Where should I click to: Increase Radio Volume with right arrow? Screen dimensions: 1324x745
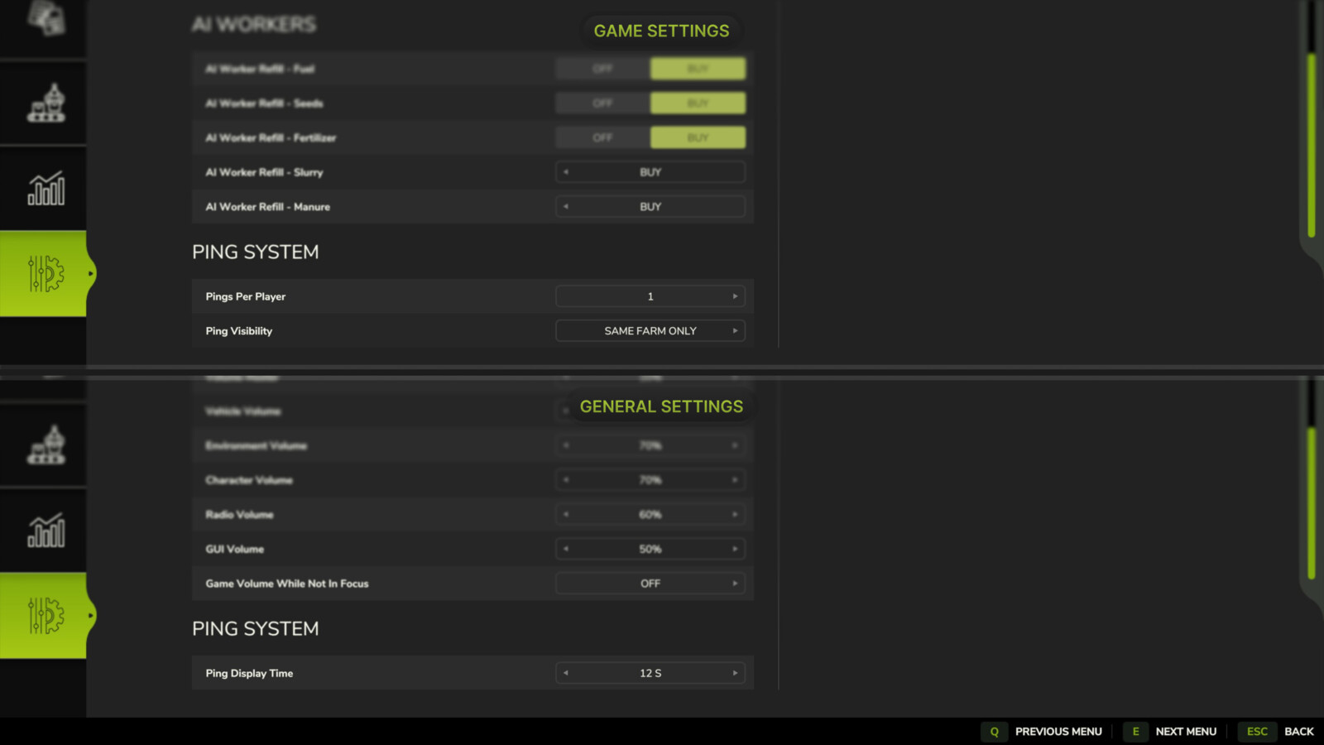pyautogui.click(x=735, y=515)
